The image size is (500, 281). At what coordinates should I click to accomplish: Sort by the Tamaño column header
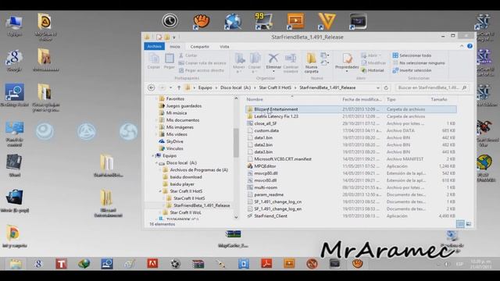pos(439,99)
